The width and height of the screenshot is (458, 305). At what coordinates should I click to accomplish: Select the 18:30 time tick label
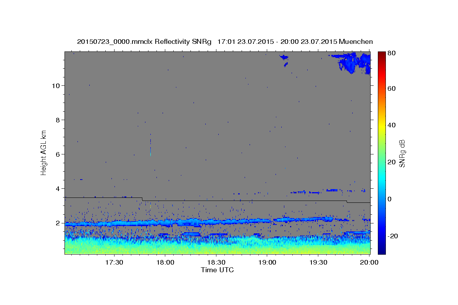[216, 262]
